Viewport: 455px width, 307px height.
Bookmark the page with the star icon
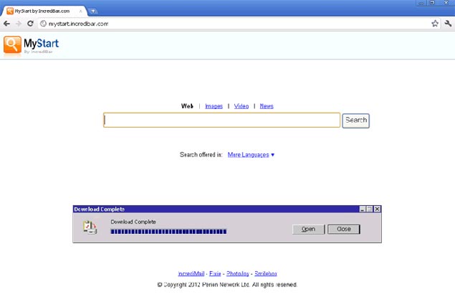[x=435, y=24]
